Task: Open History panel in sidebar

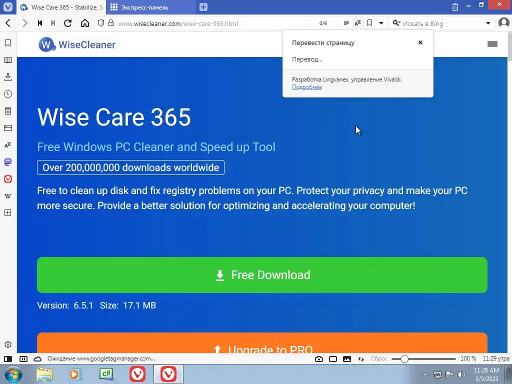Action: (x=8, y=94)
